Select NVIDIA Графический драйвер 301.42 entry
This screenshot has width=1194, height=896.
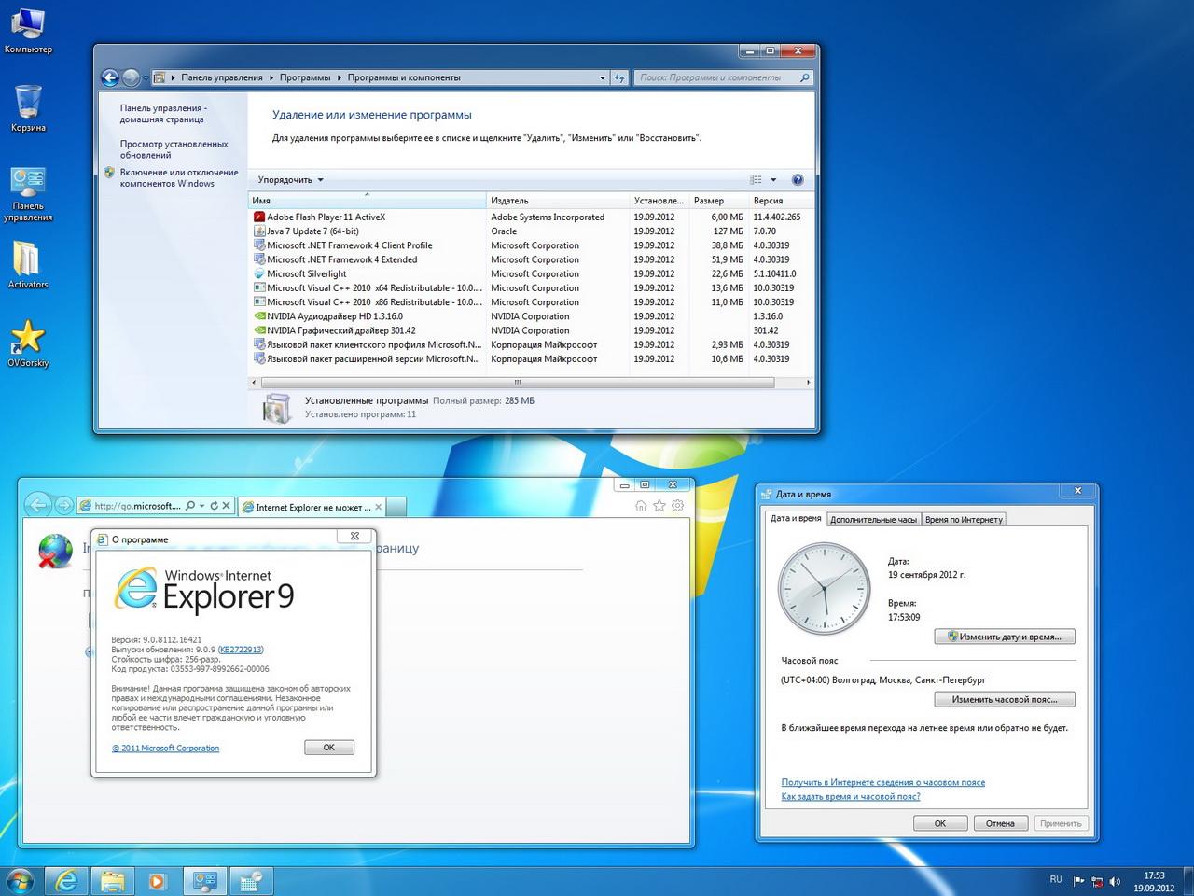531,330
